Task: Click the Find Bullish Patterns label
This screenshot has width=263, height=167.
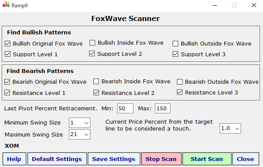Action: [x=39, y=32]
